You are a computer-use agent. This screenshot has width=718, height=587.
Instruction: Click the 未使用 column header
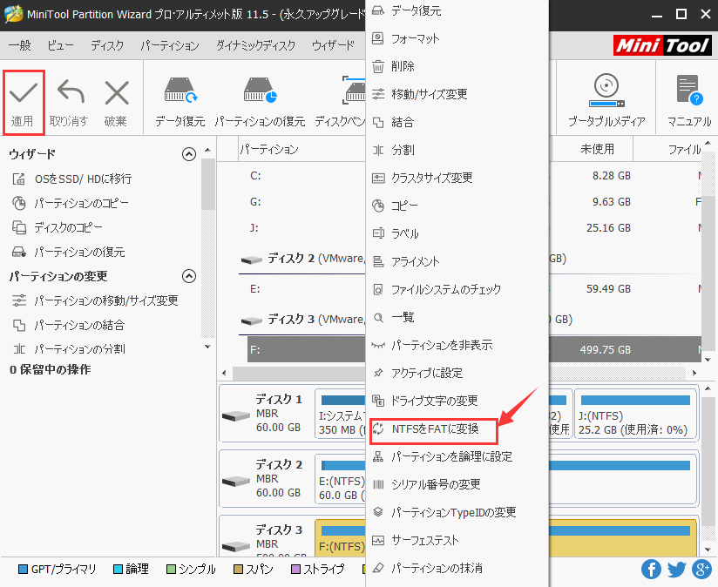coord(597,149)
